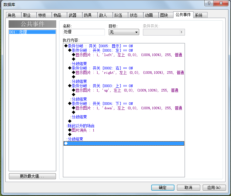Confirm with the 确定 button
This screenshot has width=231, height=196.
(x=163, y=187)
